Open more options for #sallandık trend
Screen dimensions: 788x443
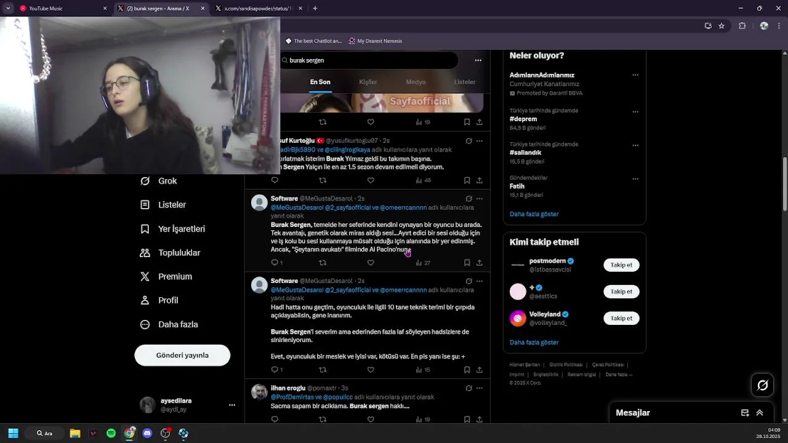[x=635, y=145]
